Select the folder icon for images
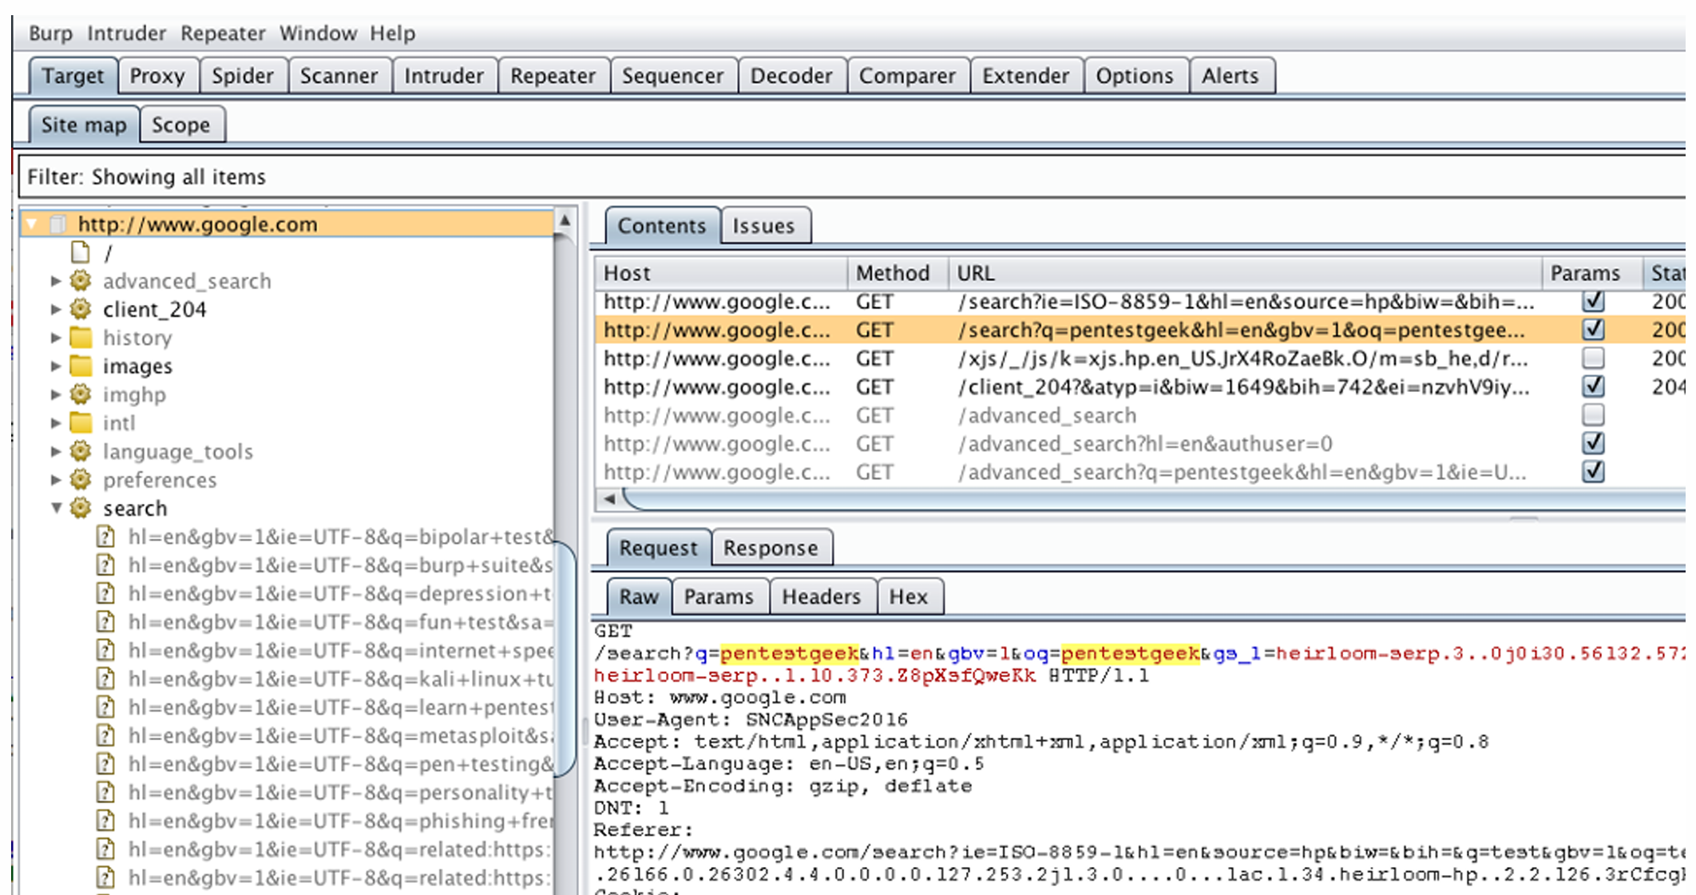The width and height of the screenshot is (1696, 895). click(81, 366)
